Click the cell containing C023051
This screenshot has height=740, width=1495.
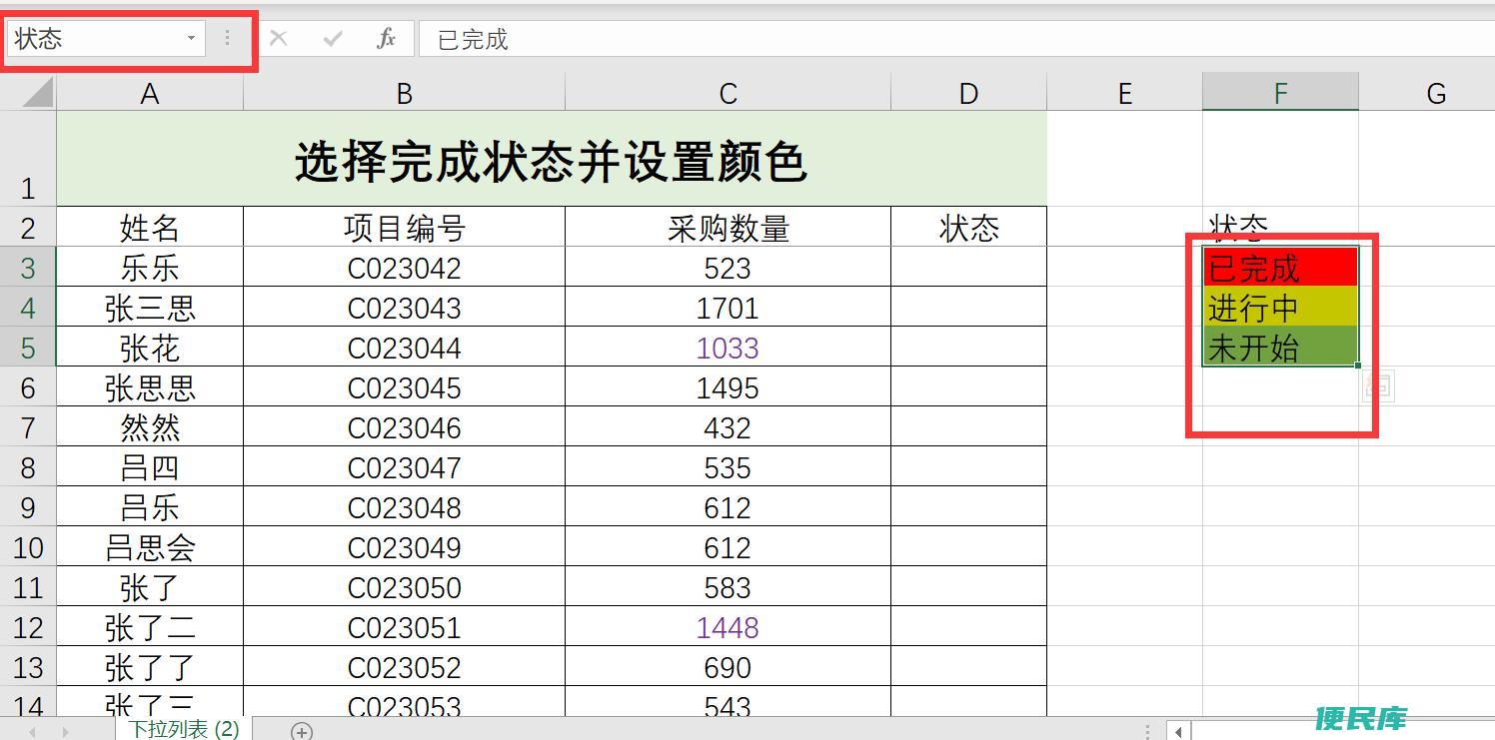(405, 626)
